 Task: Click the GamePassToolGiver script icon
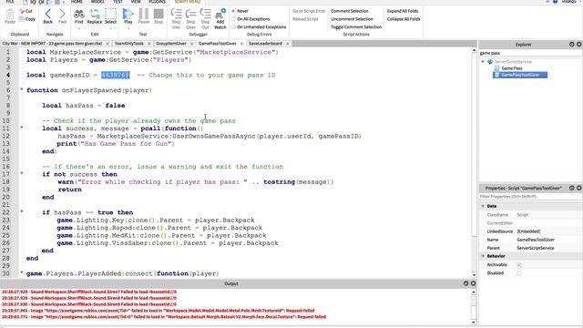[x=496, y=75]
